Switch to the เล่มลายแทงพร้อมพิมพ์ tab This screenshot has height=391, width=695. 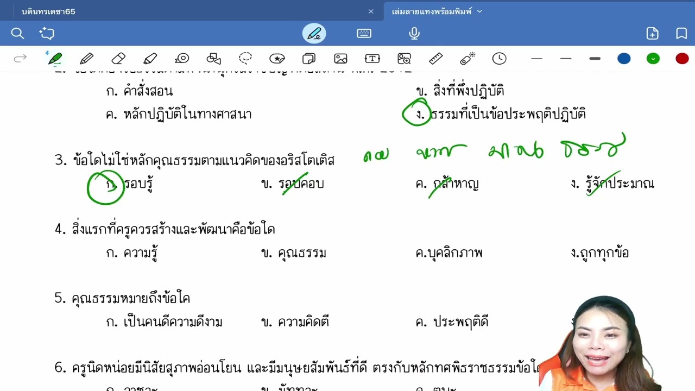click(432, 11)
